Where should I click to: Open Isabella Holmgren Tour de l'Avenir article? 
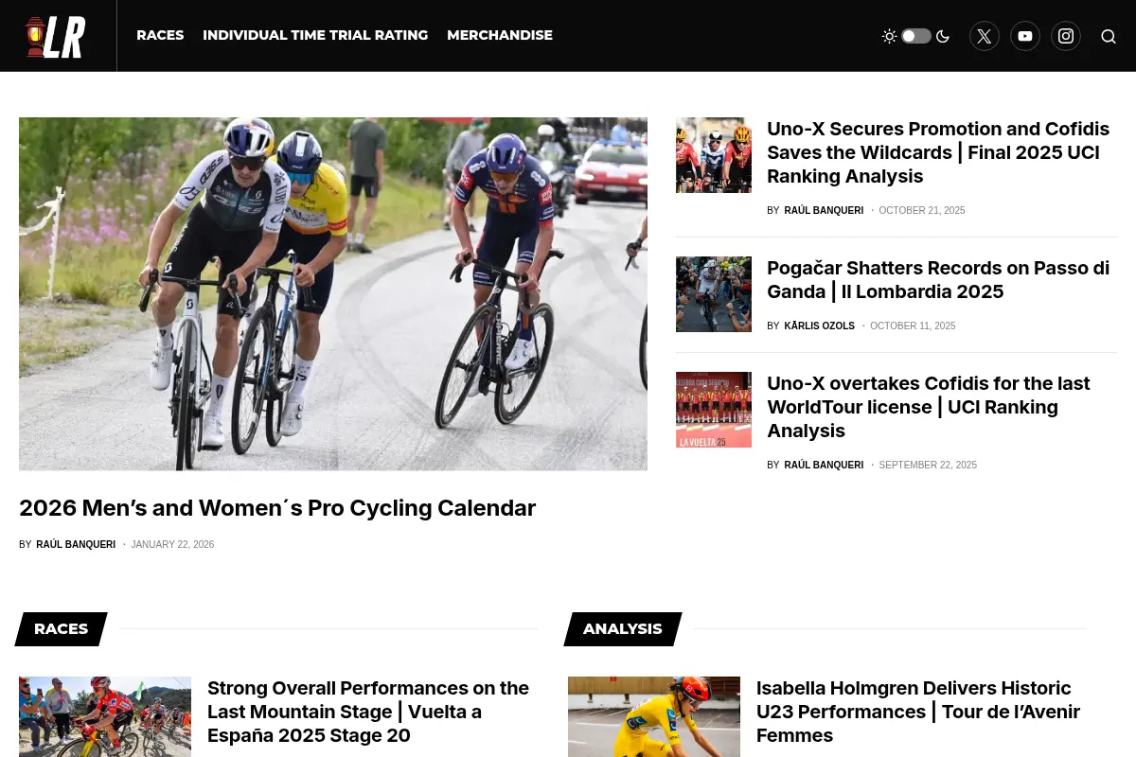point(918,712)
